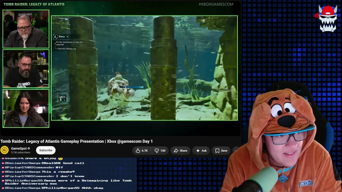Subscribe to the GameSpot channel

(46, 150)
